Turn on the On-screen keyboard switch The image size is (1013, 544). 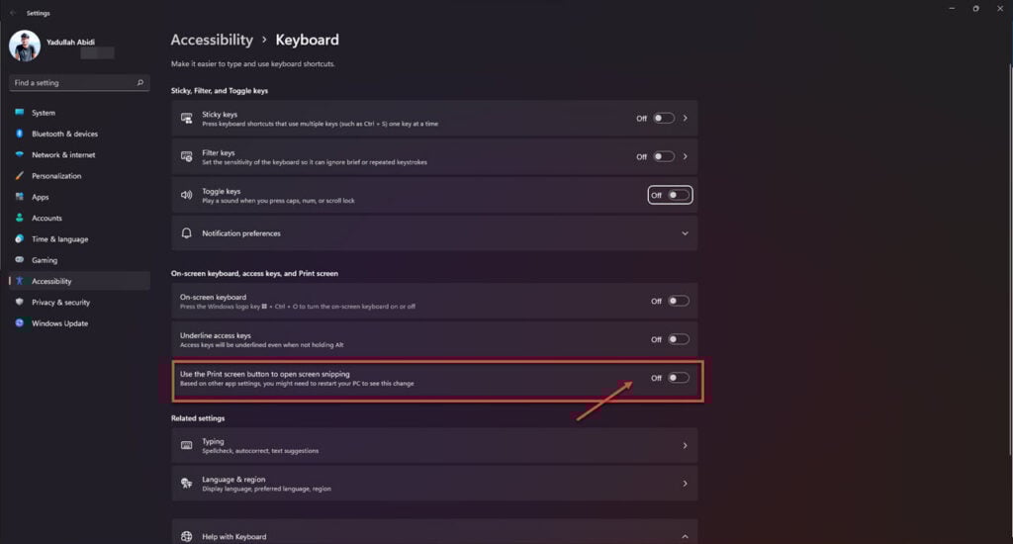pyautogui.click(x=679, y=301)
